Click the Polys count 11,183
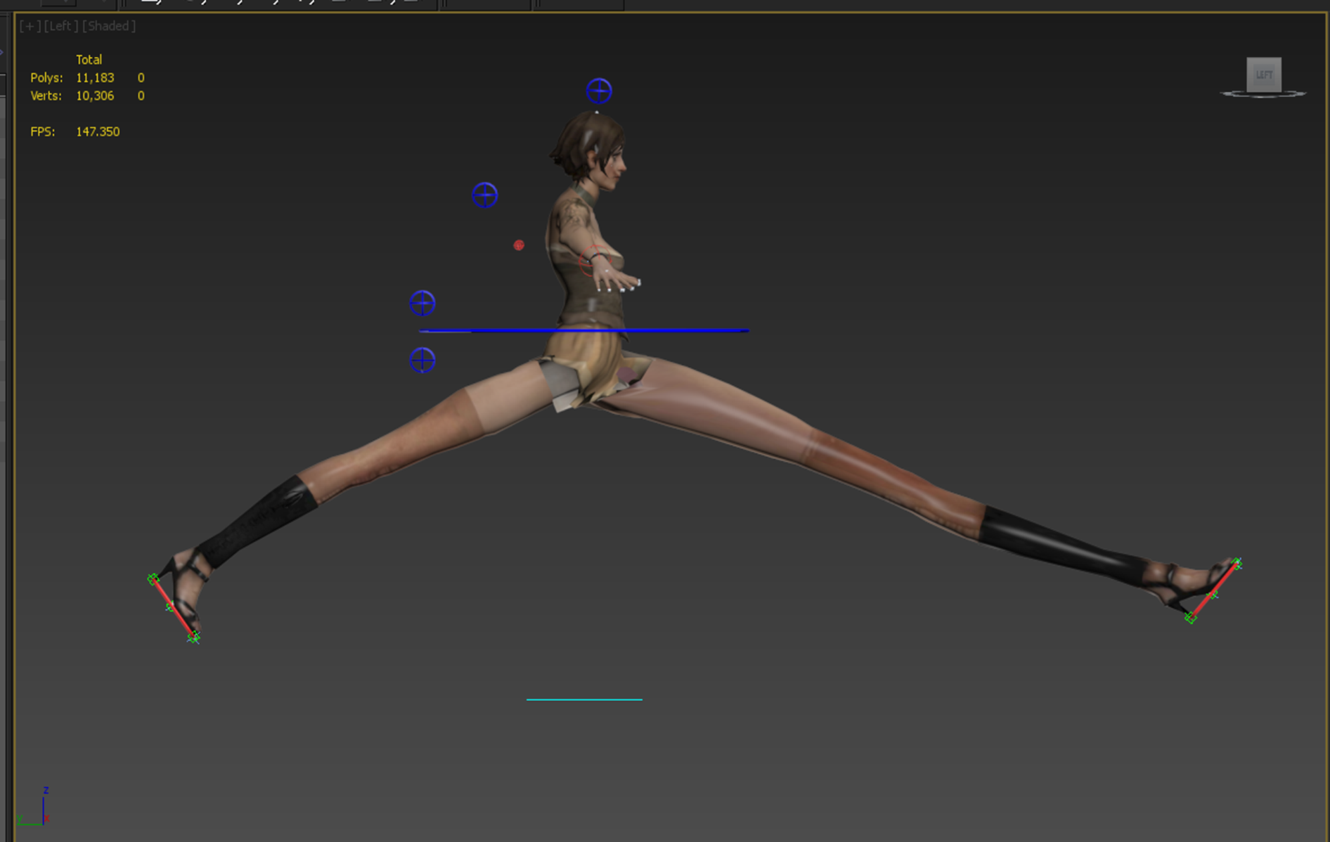The width and height of the screenshot is (1330, 842). click(95, 78)
